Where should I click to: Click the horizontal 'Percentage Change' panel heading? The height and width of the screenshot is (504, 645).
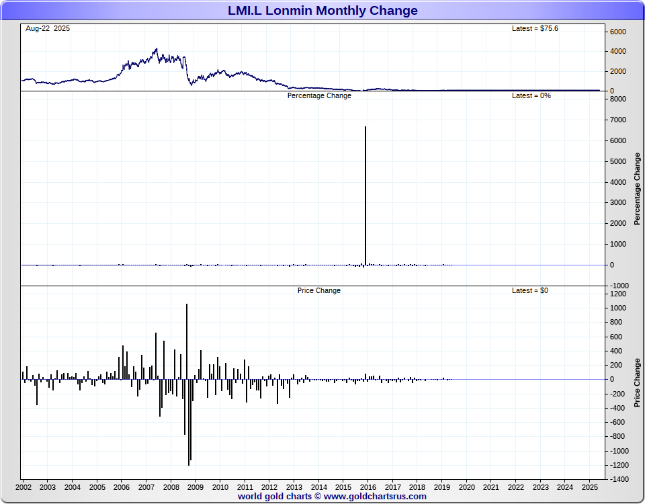tap(319, 95)
